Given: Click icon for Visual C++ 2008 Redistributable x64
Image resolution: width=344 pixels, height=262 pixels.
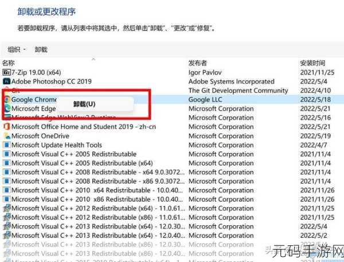Looking at the screenshot, I should pyautogui.click(x=6, y=172).
